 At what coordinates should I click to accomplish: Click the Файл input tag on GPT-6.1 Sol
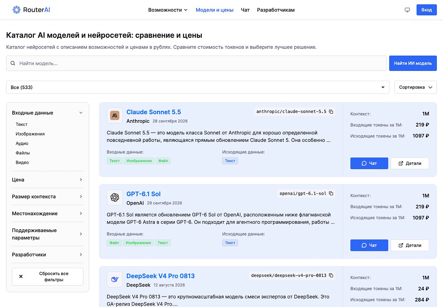pyautogui.click(x=114, y=243)
